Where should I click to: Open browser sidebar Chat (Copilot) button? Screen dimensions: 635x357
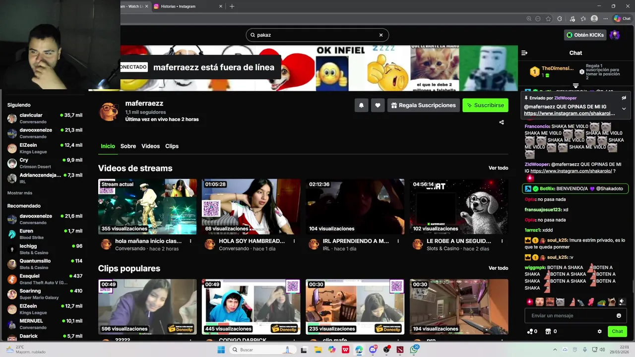[622, 19]
